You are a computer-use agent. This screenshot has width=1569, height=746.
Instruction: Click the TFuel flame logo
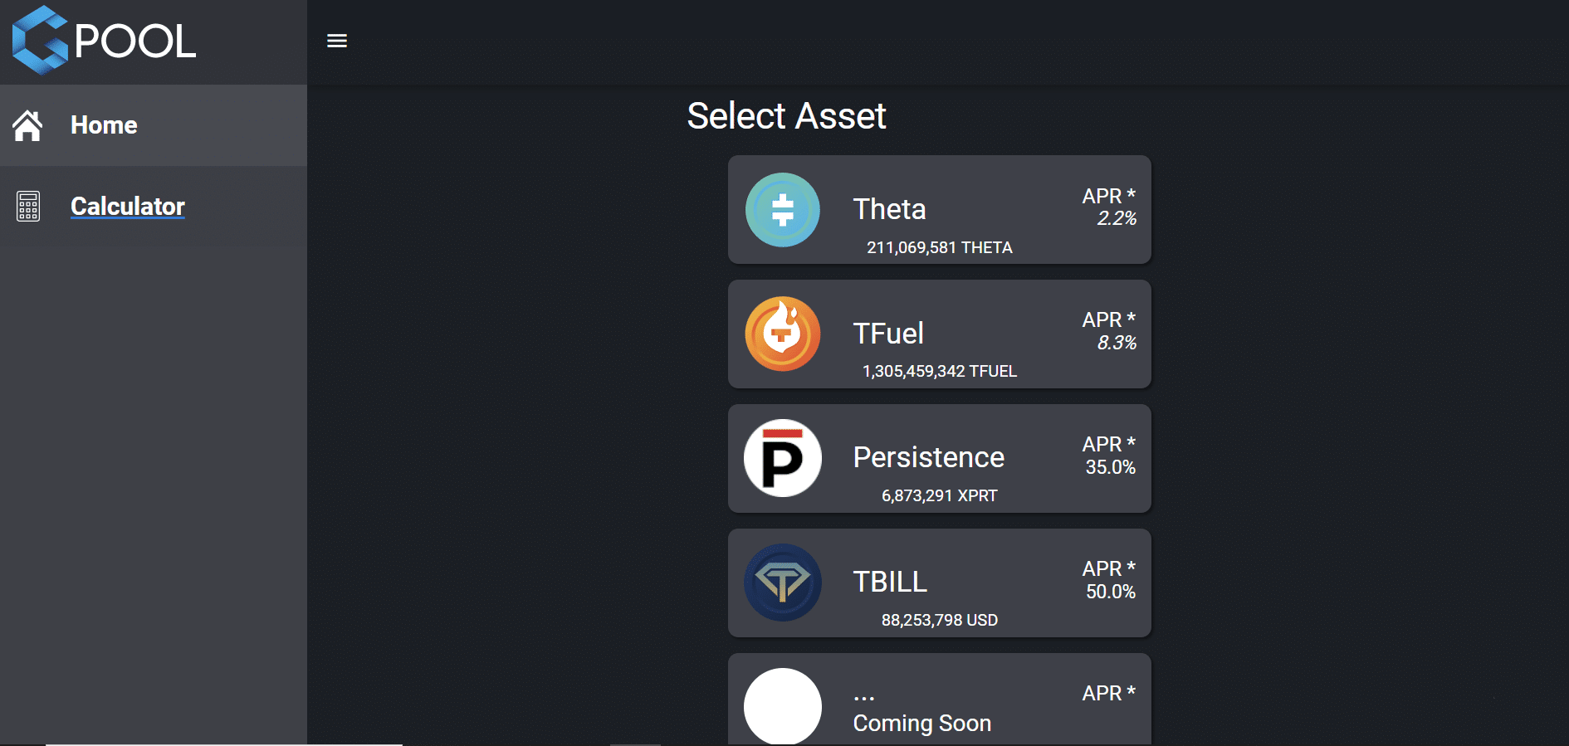(x=782, y=334)
